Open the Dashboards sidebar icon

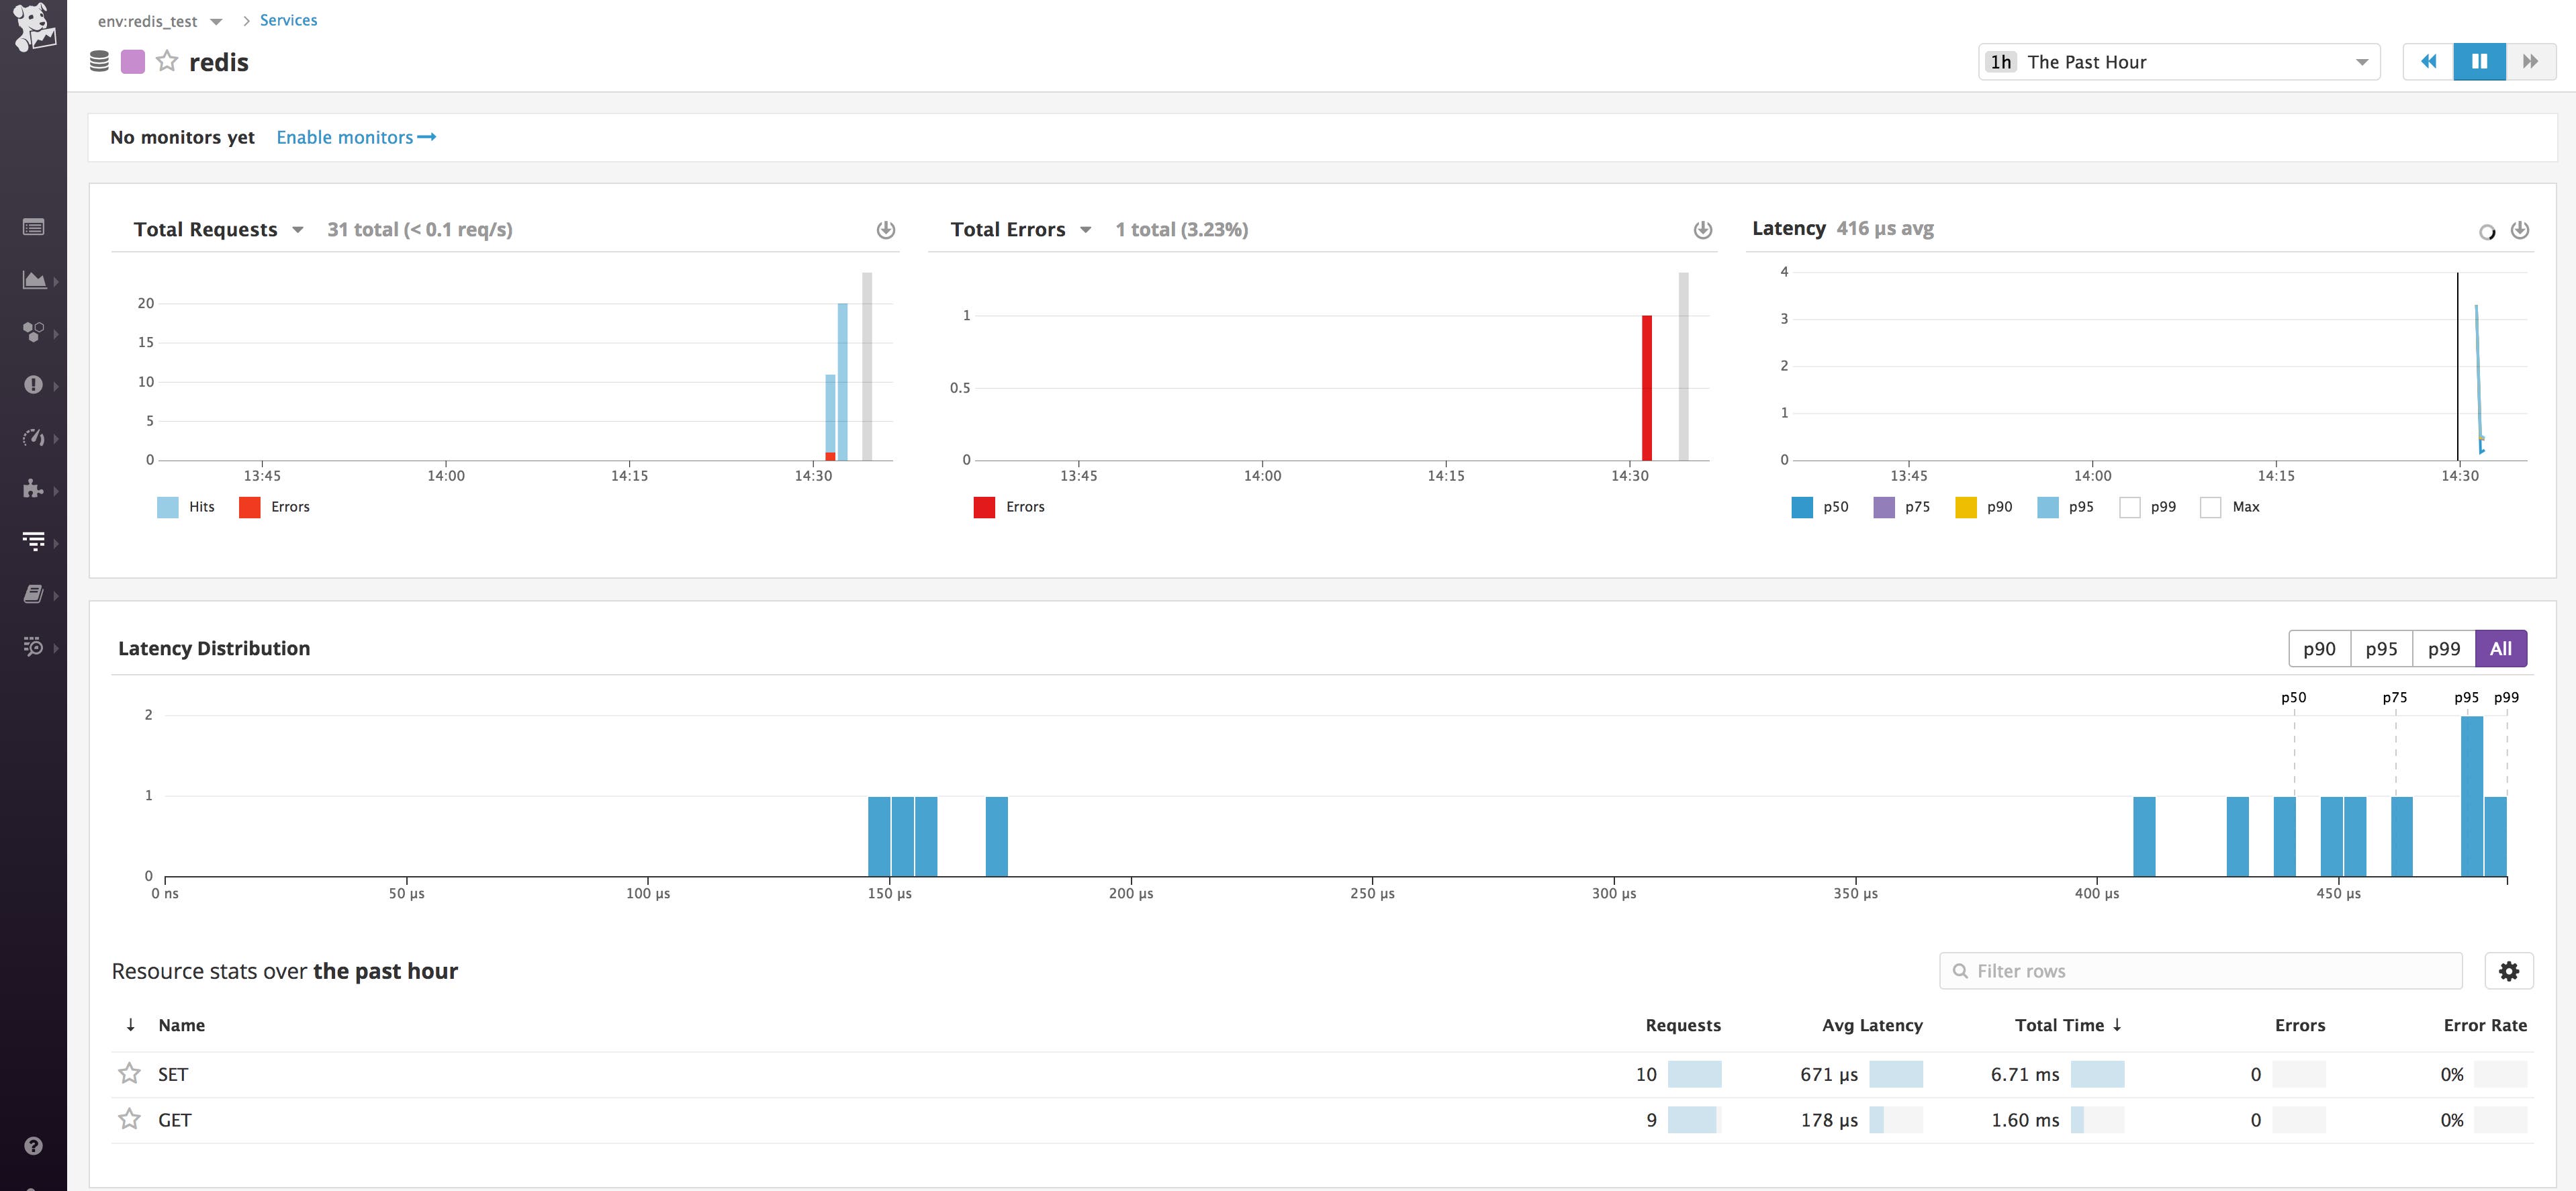click(34, 281)
